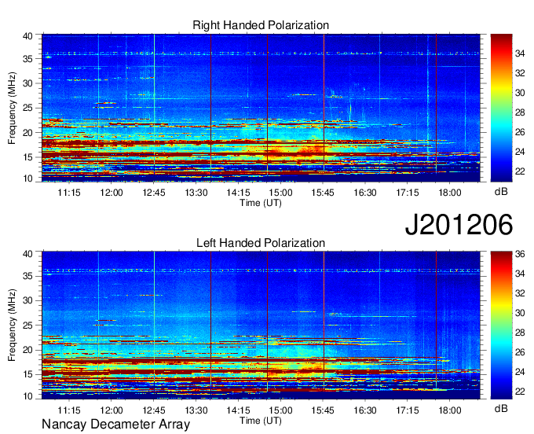Click the 11:15 tick label on top plot
The image size is (534, 434).
[x=69, y=193]
